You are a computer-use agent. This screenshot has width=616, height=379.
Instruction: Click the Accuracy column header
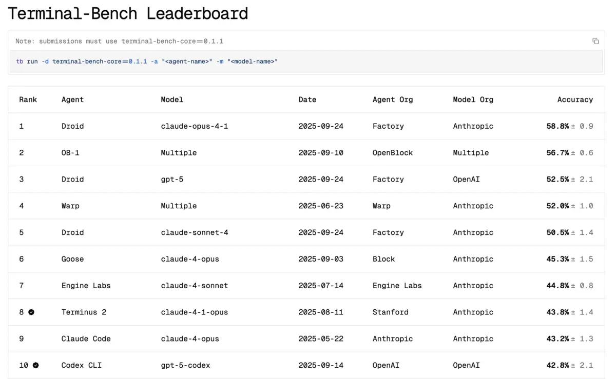tap(575, 99)
